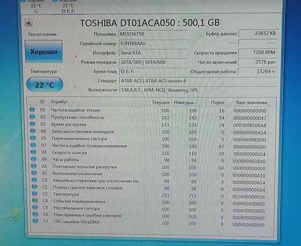Click the Наихудш... column header
Viewport: 301px width, 246px height.
[185, 102]
